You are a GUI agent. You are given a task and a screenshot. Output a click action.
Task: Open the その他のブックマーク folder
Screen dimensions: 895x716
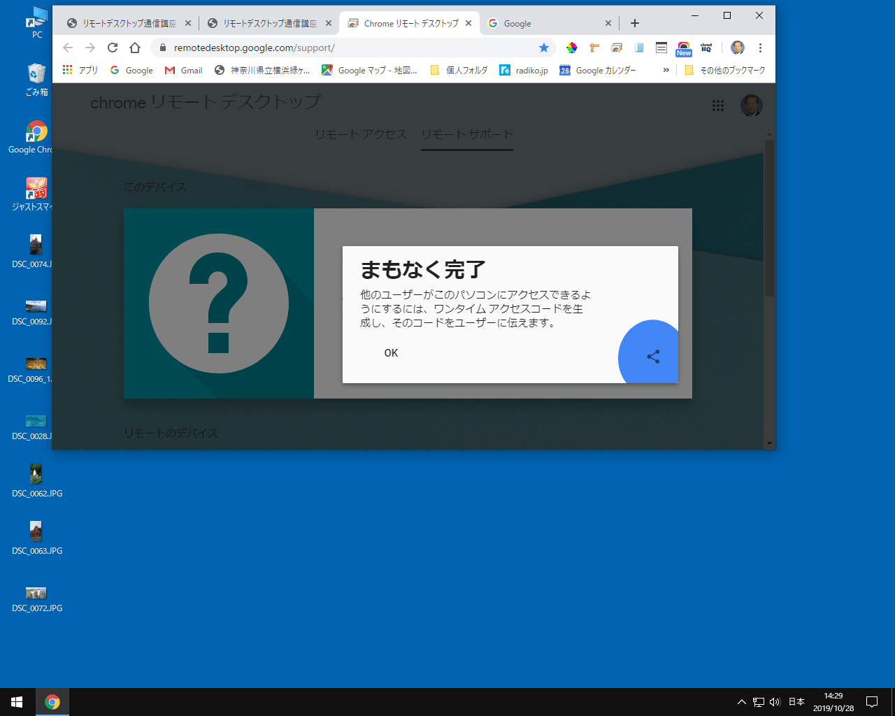point(724,70)
